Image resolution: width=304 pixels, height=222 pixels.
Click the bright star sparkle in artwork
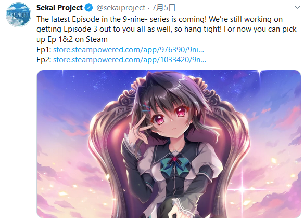[x=242, y=189]
